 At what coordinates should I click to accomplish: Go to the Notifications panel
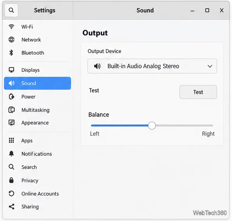pyautogui.click(x=37, y=154)
